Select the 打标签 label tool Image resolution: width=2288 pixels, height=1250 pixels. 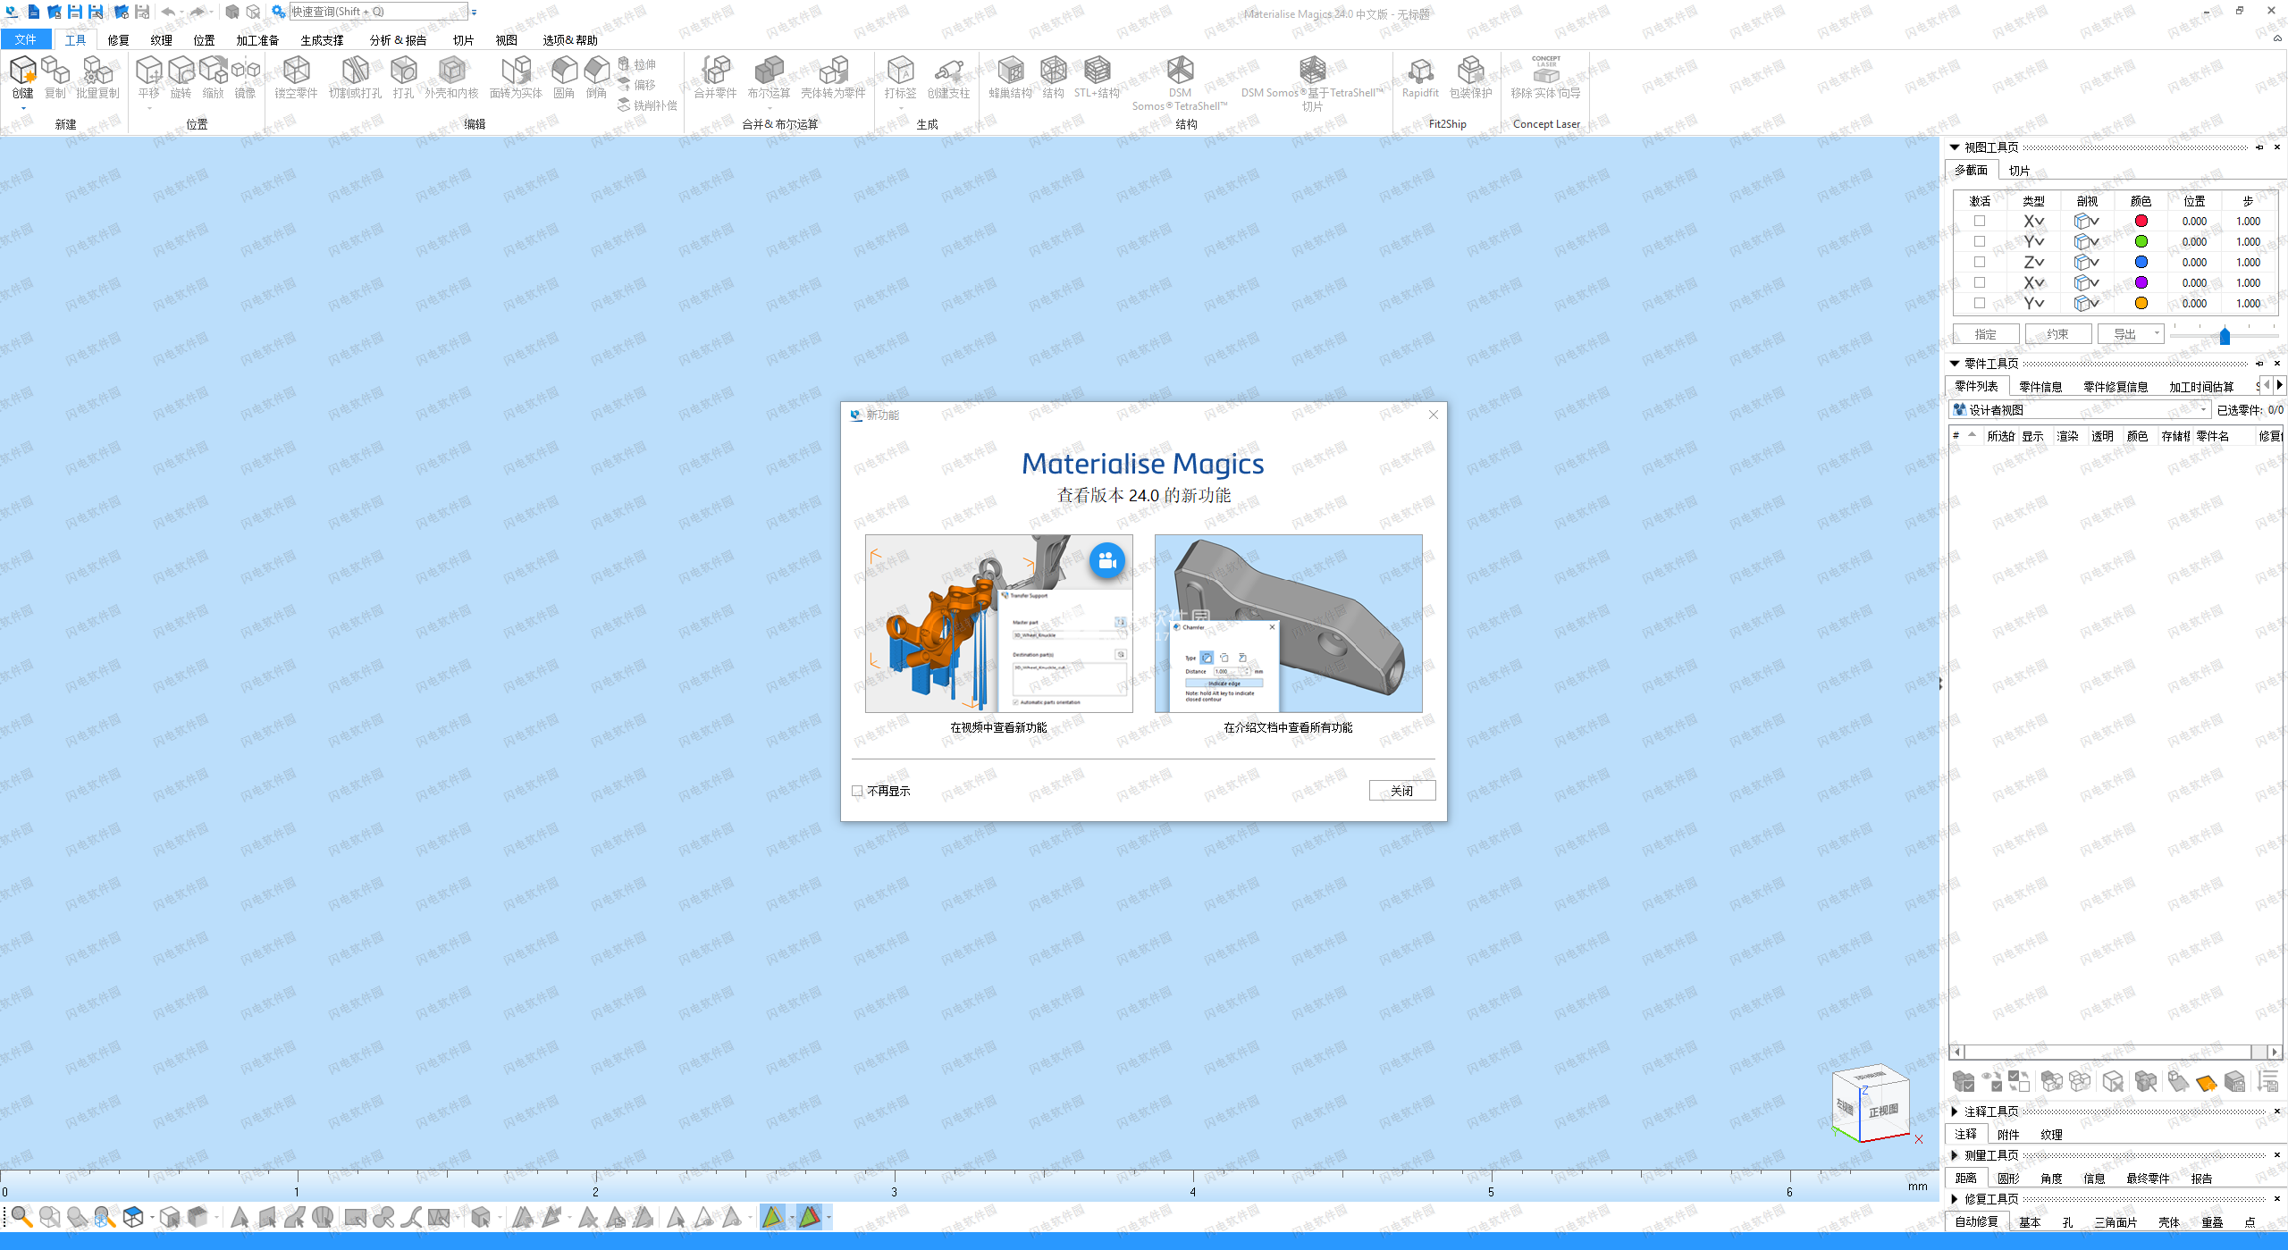[900, 77]
